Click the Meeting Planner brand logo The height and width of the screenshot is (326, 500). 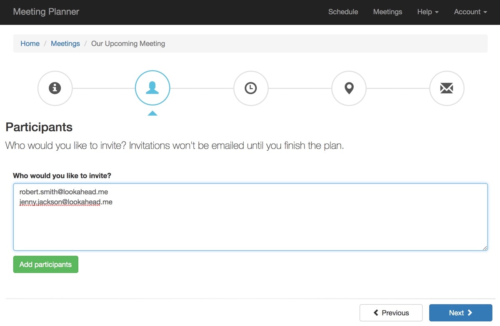coord(46,12)
